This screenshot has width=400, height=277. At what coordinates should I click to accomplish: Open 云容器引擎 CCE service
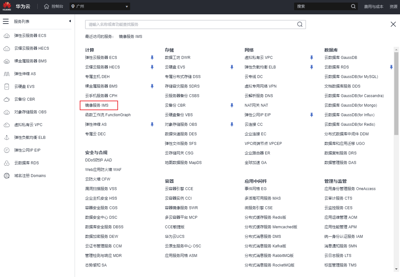tap(179, 189)
